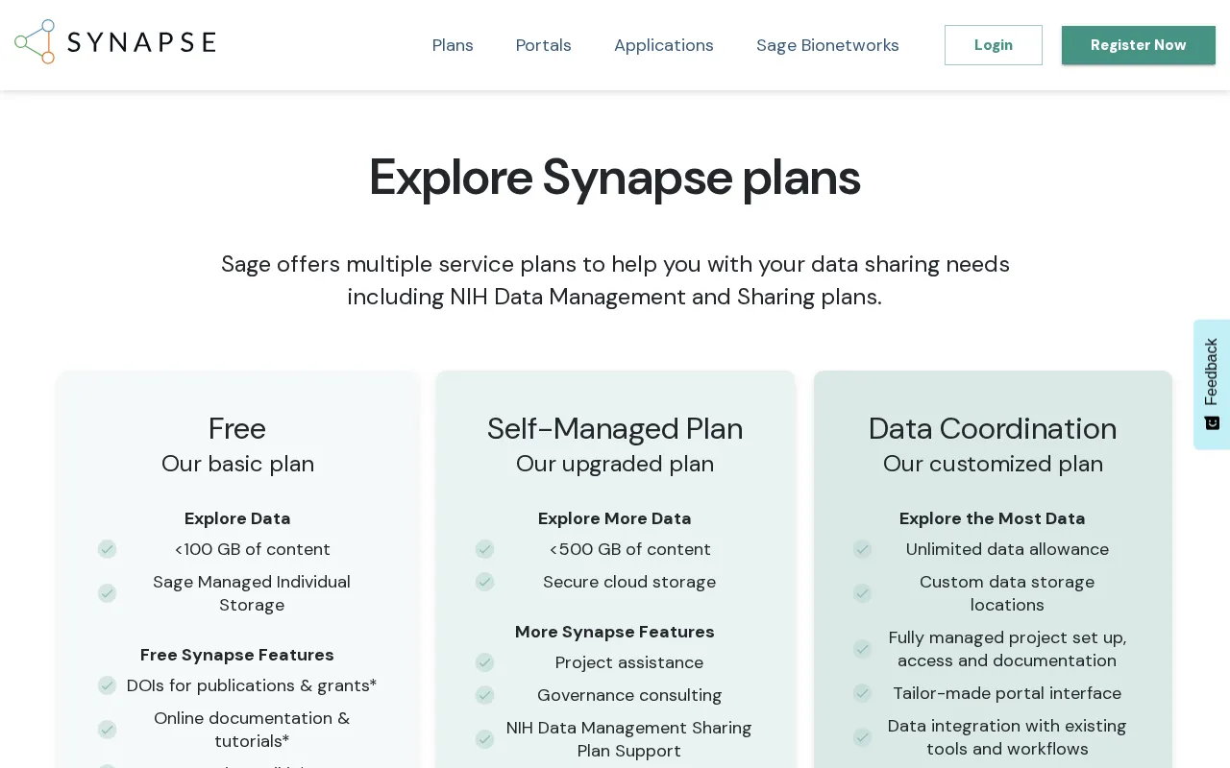Click checkmark beside Project assistance

click(x=484, y=662)
